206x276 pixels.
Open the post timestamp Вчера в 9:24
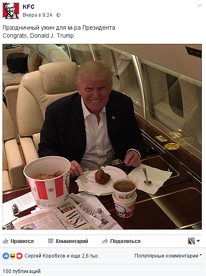37,15
